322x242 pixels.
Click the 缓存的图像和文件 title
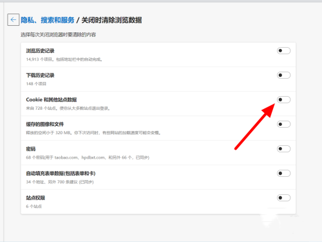pyautogui.click(x=45, y=125)
